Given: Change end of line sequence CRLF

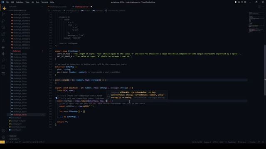Looking at the screenshot, I should 222,142.
